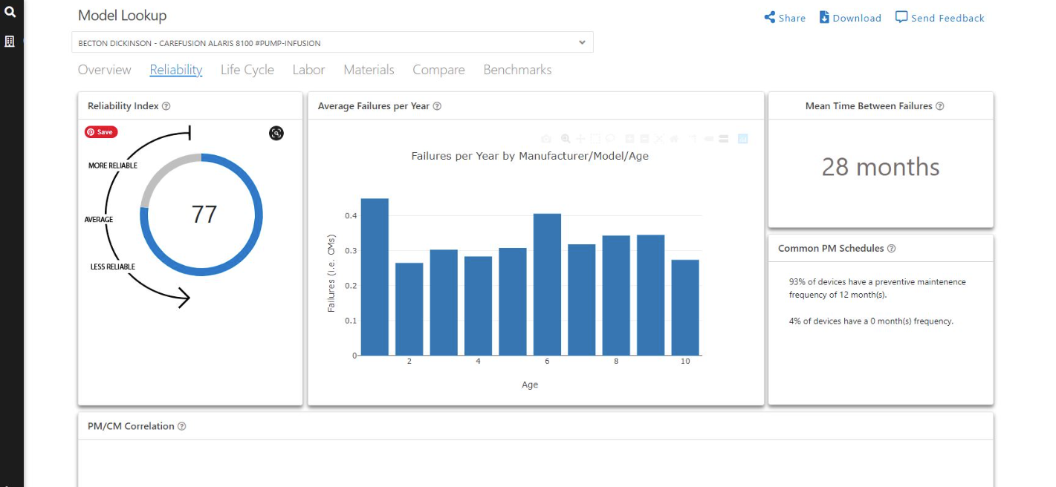
Task: Click the search icon in the sidebar
Action: (10, 12)
